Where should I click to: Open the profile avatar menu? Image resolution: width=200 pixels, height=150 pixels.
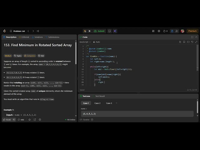[x=182, y=31]
